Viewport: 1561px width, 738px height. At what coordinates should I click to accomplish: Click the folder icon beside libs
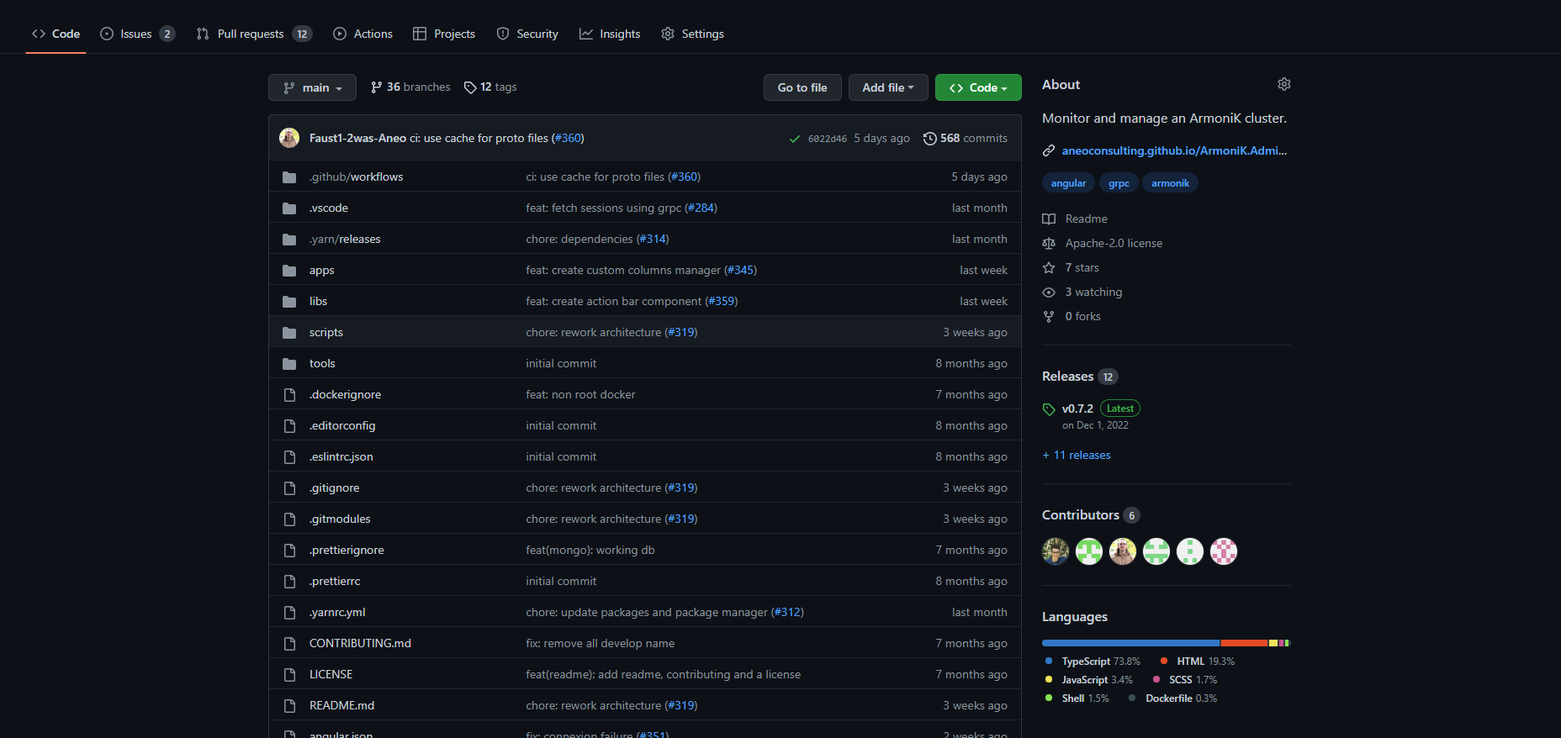pyautogui.click(x=289, y=302)
